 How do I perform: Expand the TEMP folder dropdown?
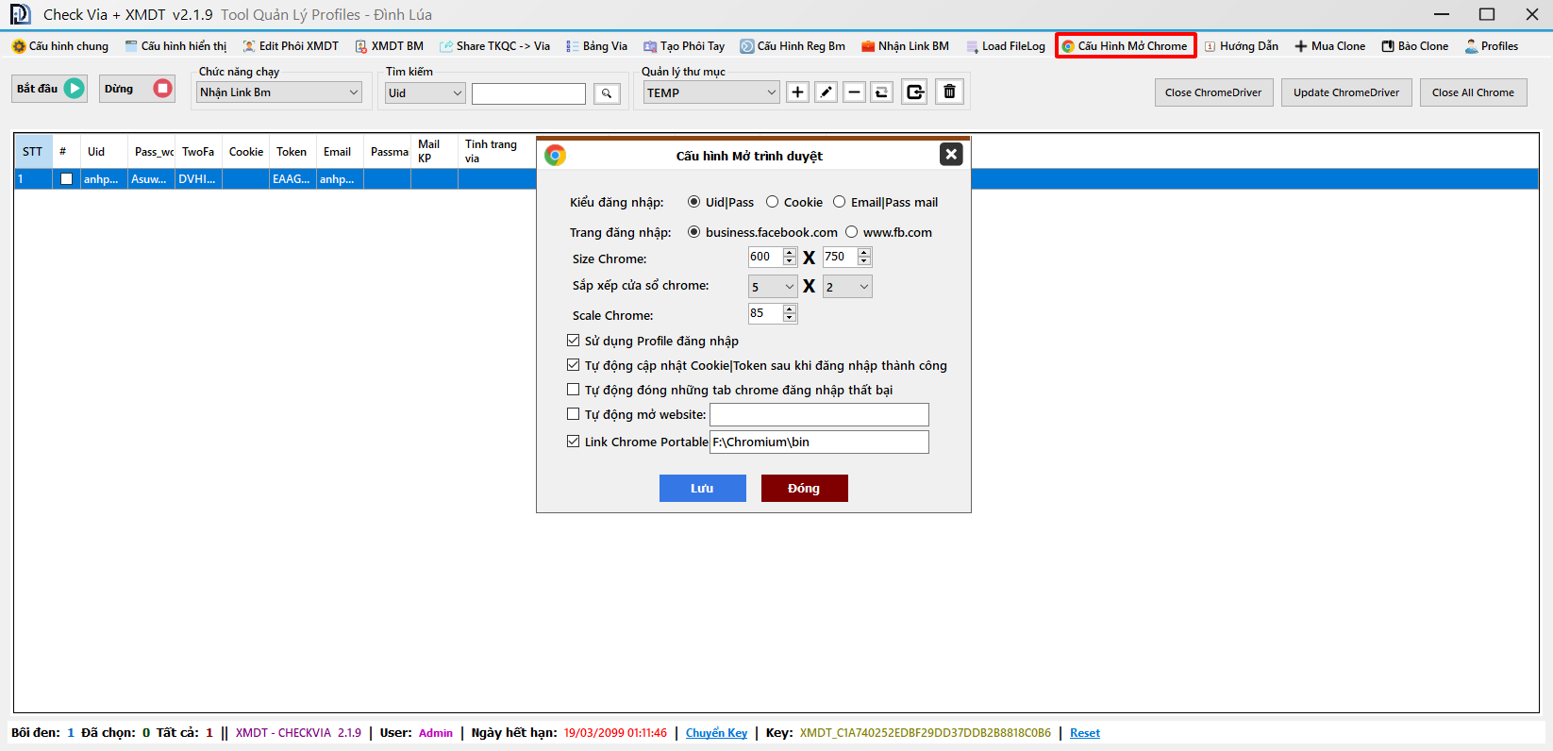(x=711, y=92)
